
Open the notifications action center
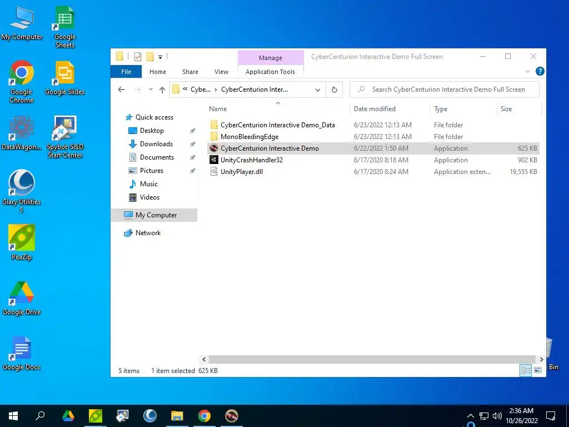551,416
